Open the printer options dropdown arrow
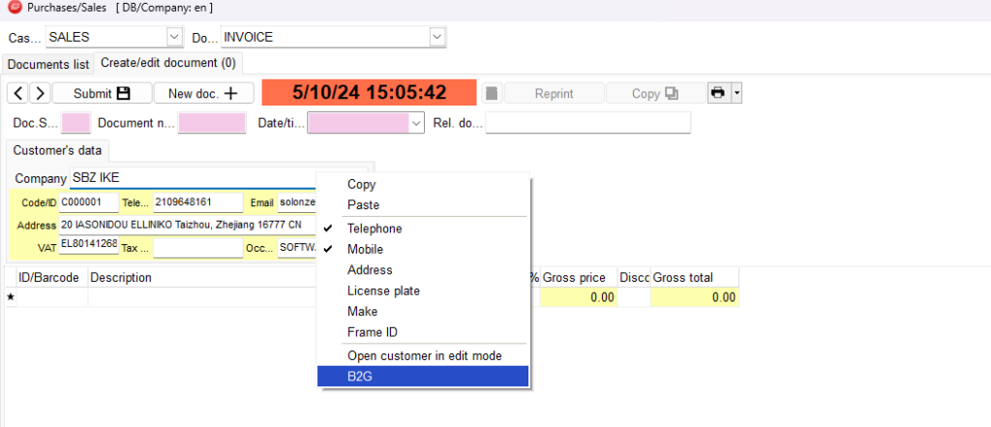991x427 pixels. (736, 93)
